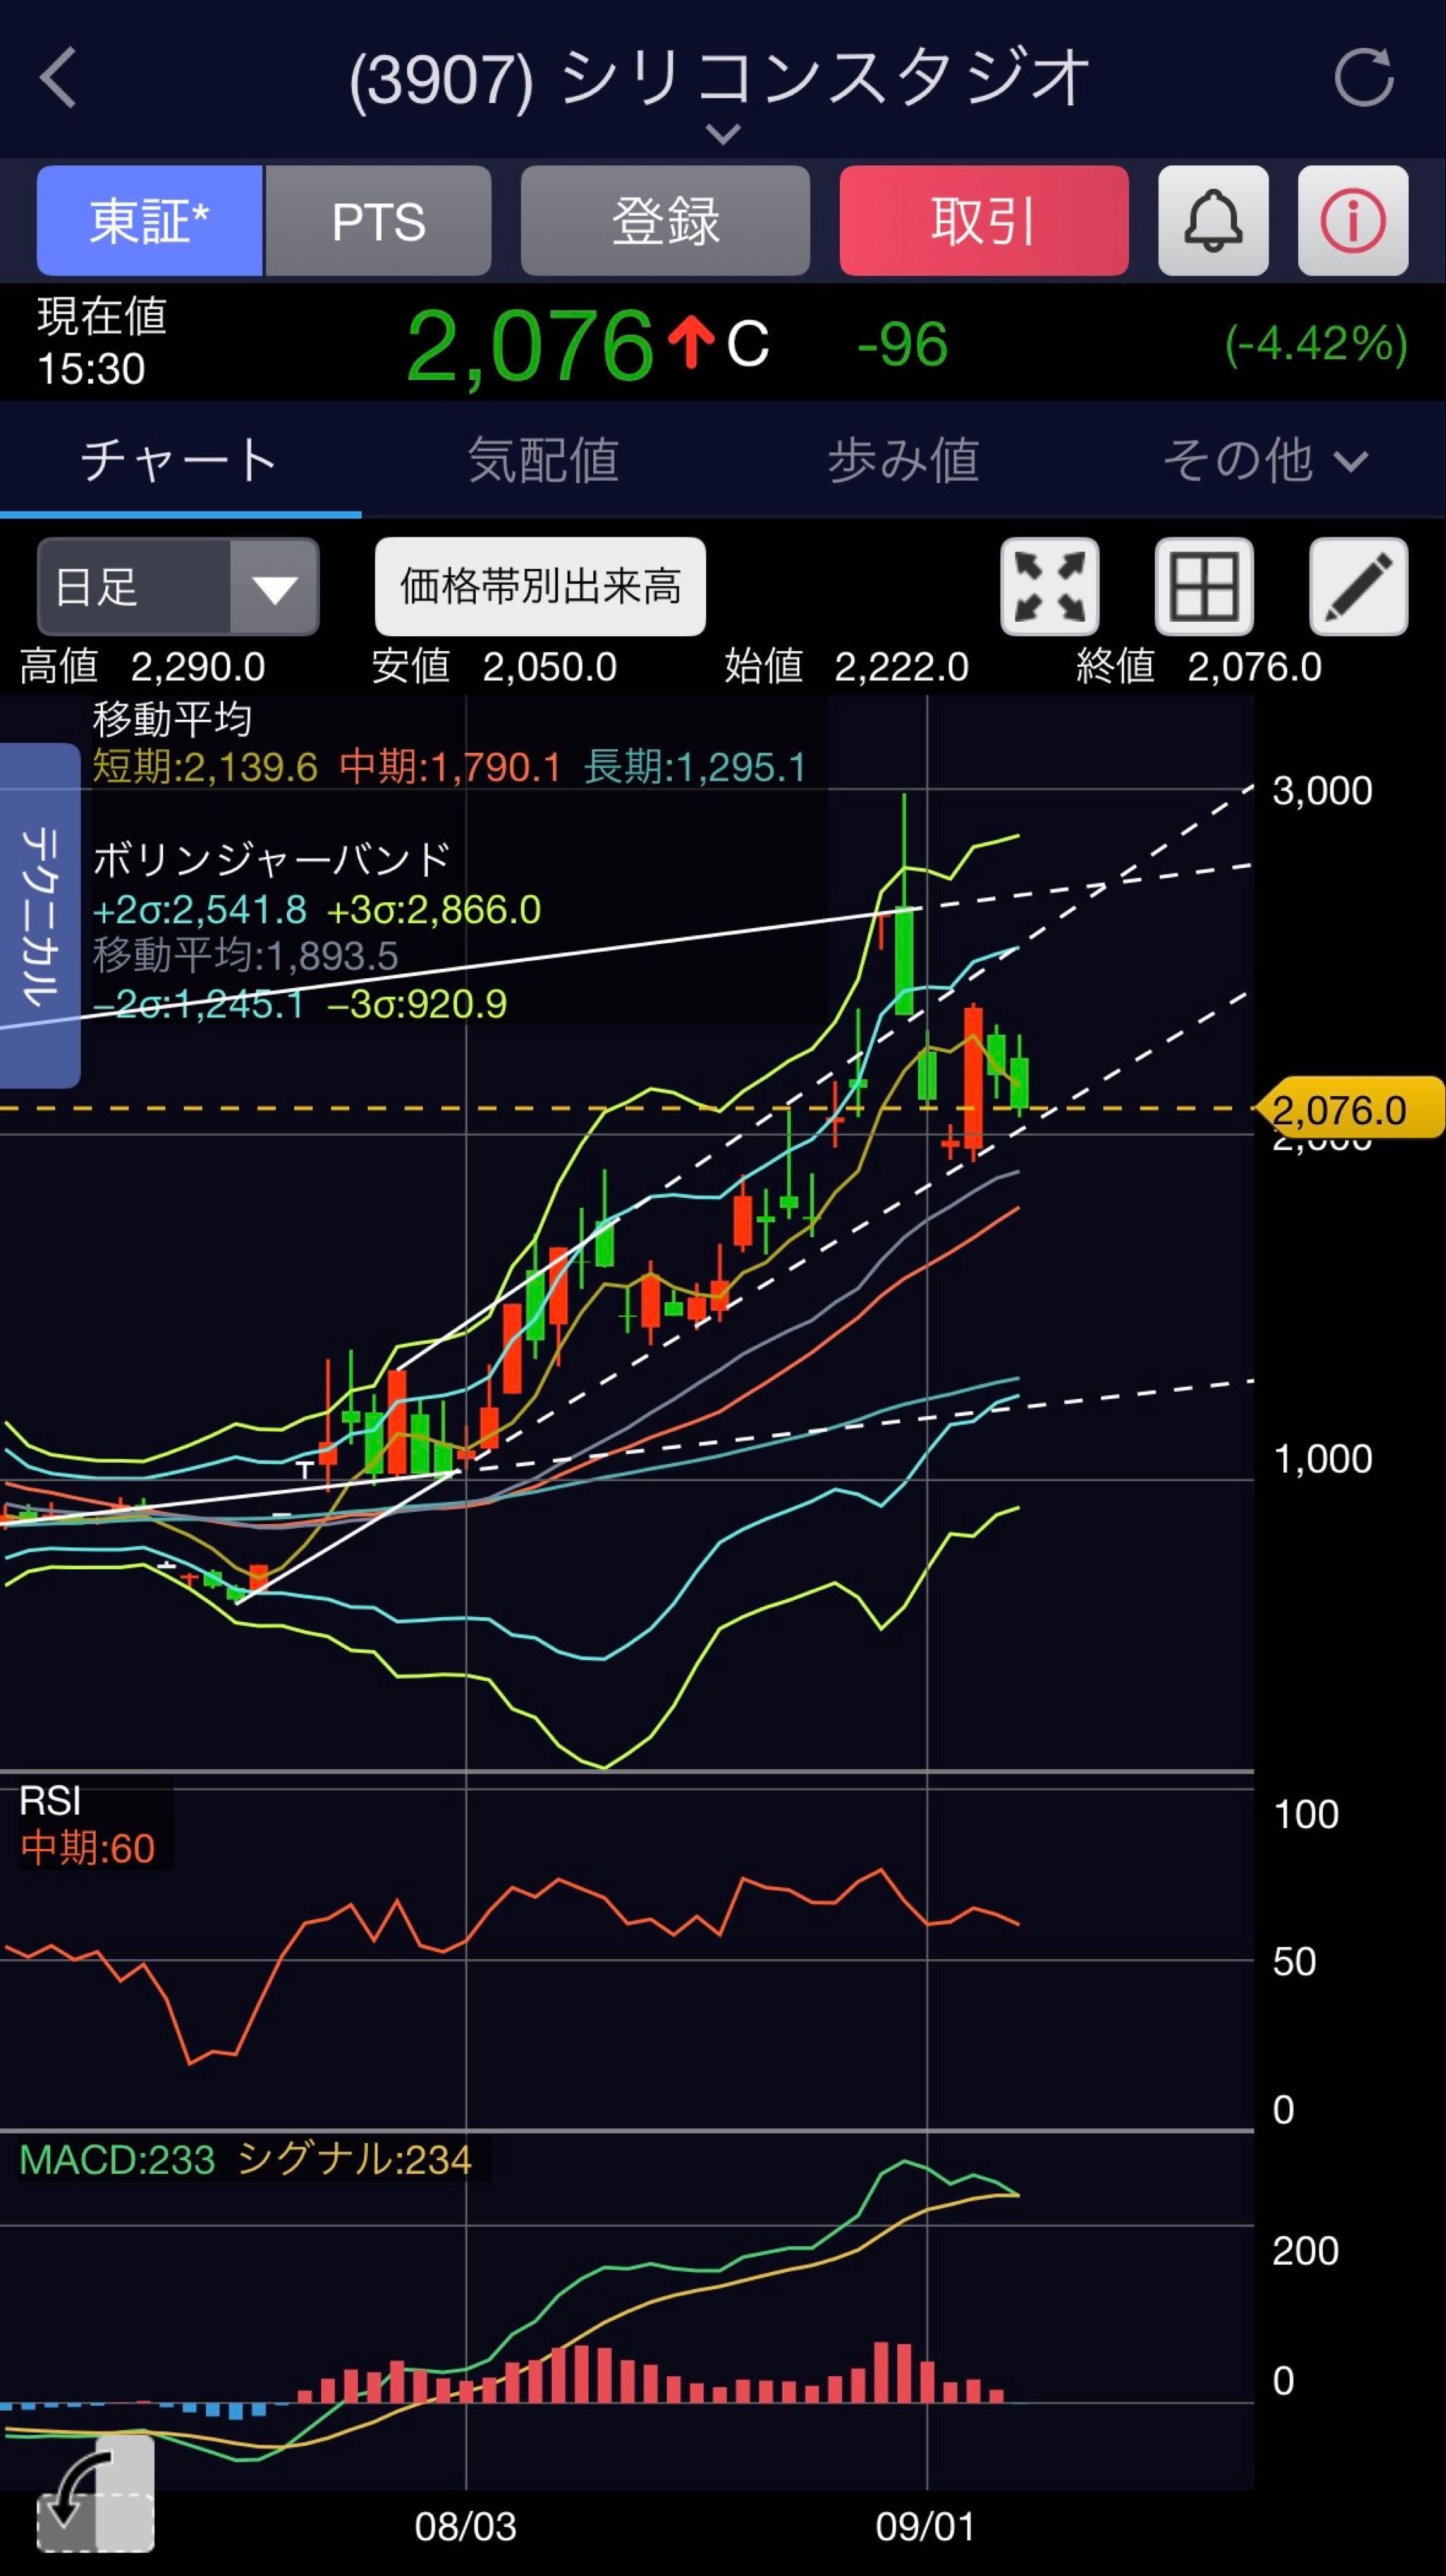
Task: Open the 歩み値 tab
Action: coord(903,460)
